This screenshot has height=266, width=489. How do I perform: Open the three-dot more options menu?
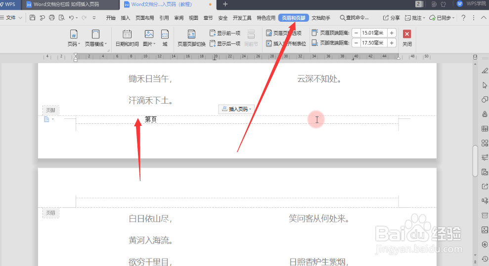(473, 18)
